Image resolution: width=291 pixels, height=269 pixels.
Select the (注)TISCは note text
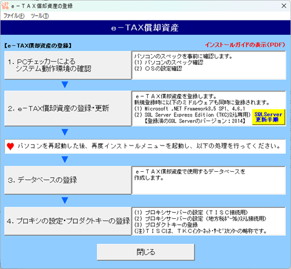pos(201,231)
